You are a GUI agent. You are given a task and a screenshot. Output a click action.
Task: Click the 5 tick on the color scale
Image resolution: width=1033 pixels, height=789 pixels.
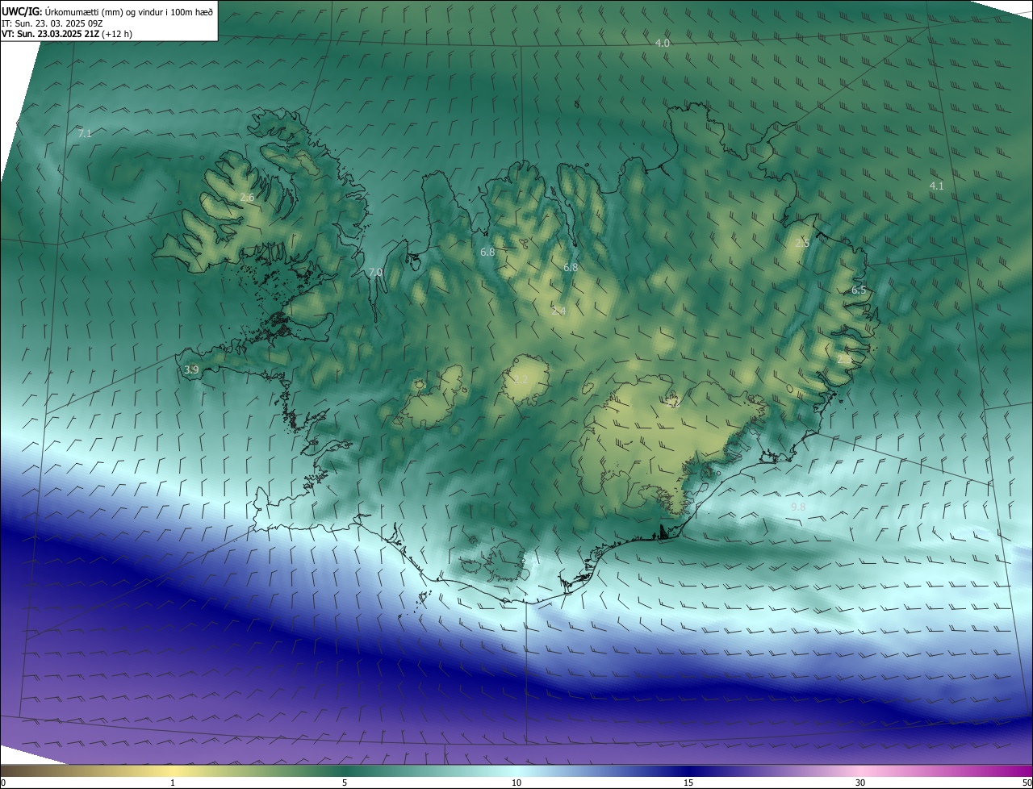tap(345, 783)
